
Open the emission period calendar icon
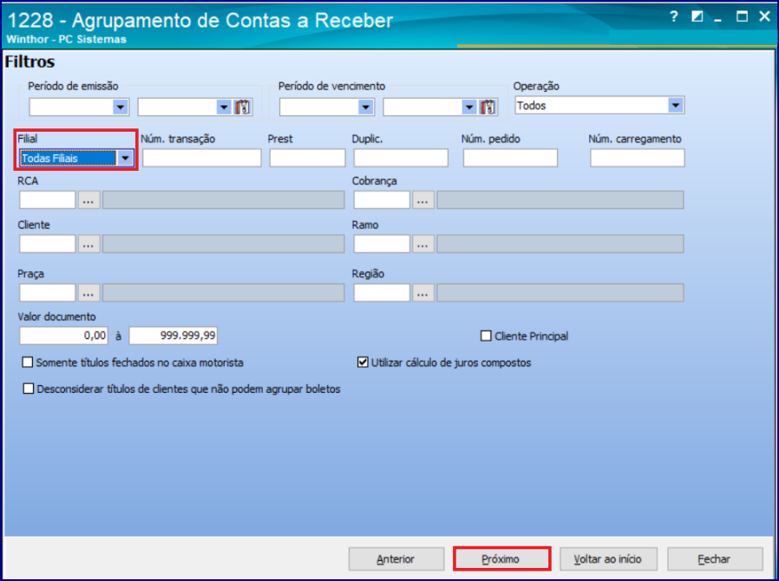pyautogui.click(x=243, y=107)
